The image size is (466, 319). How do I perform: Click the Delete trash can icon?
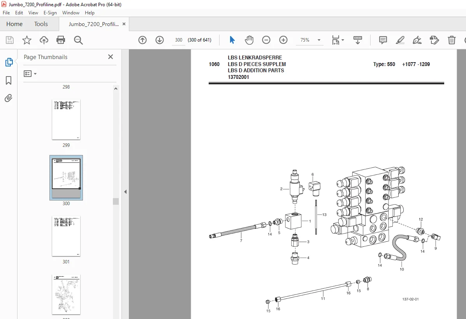coord(452,40)
